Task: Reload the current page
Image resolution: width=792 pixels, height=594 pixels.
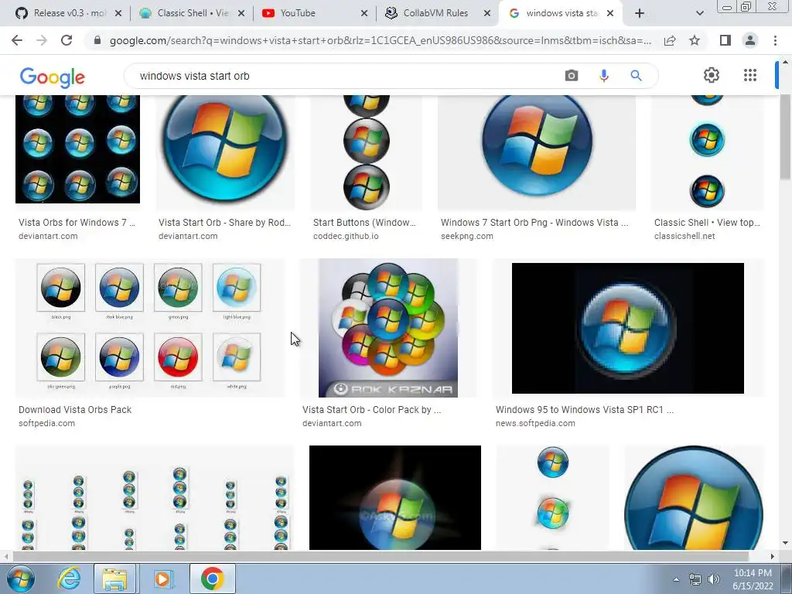Action: pos(67,40)
